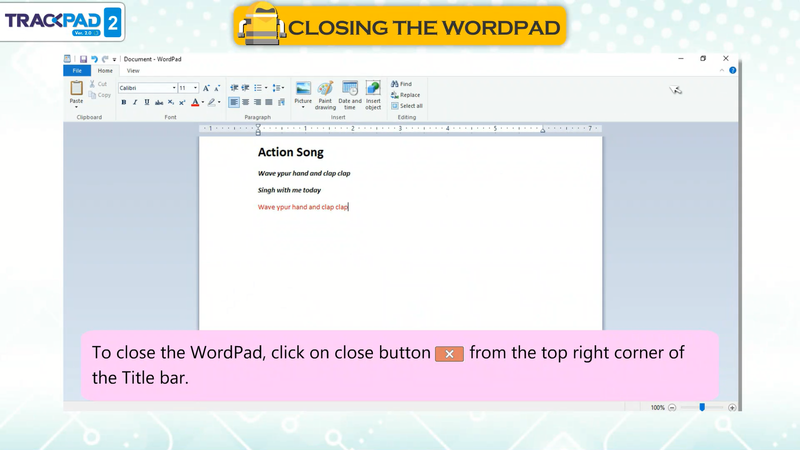Toggle subscript formatting

click(x=170, y=102)
